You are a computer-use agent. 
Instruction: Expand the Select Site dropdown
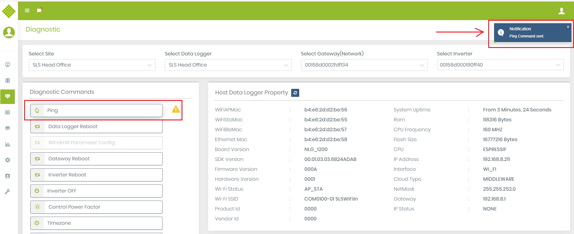click(92, 65)
